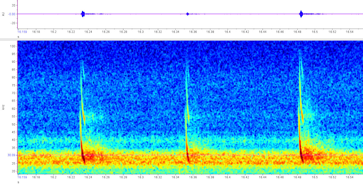The height and width of the screenshot is (184, 363).
Task: Click the first waveform pulse near 16.23 s
Action: coord(83,14)
